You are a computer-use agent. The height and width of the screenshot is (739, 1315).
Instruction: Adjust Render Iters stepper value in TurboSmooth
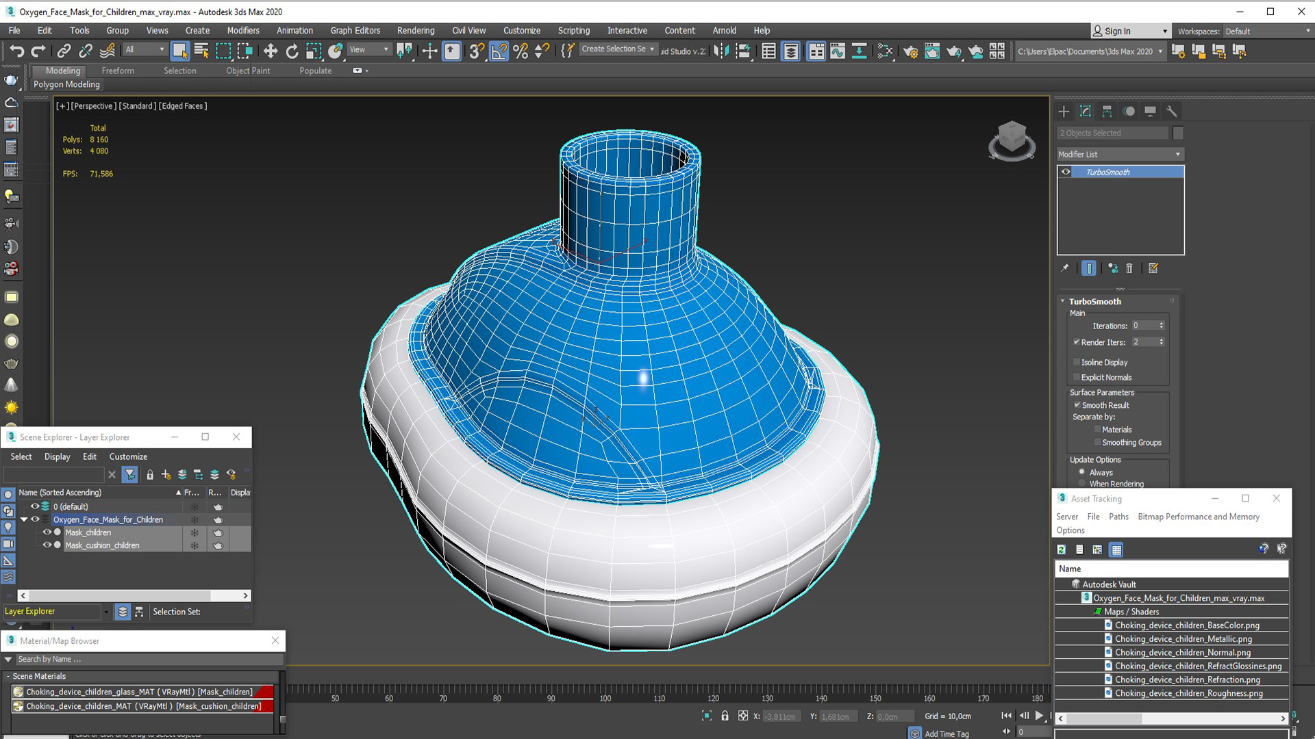click(x=1162, y=341)
